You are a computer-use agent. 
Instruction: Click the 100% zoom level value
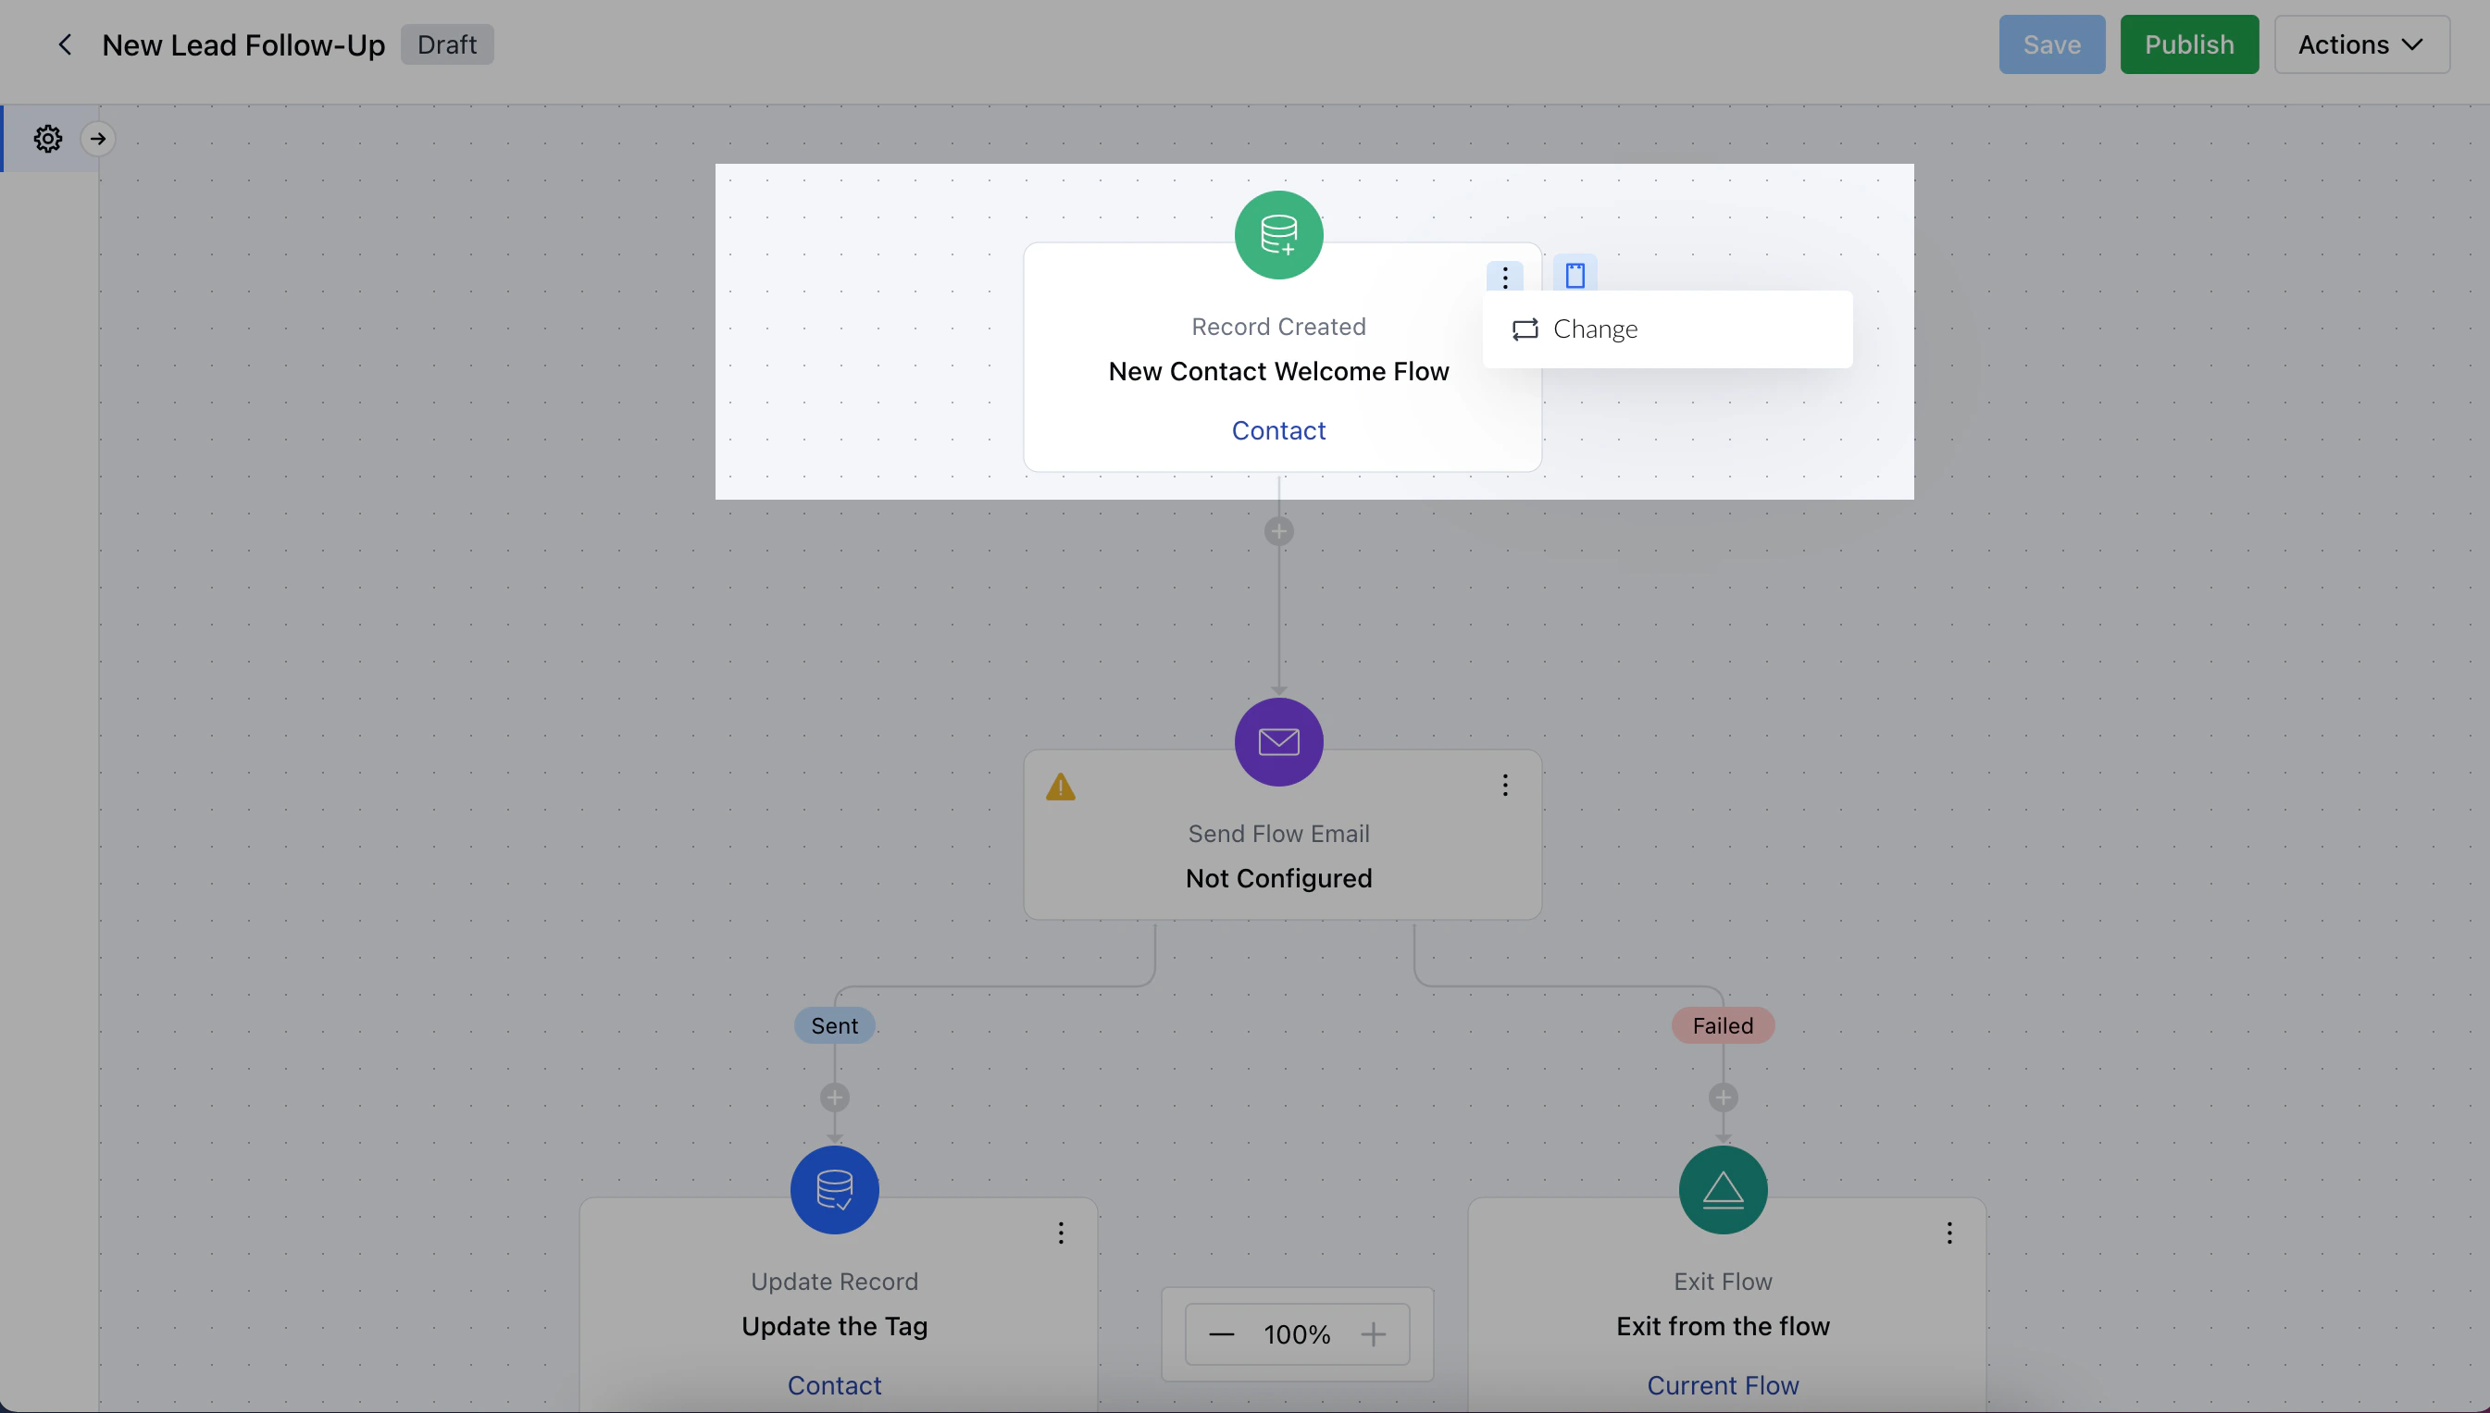click(1297, 1334)
